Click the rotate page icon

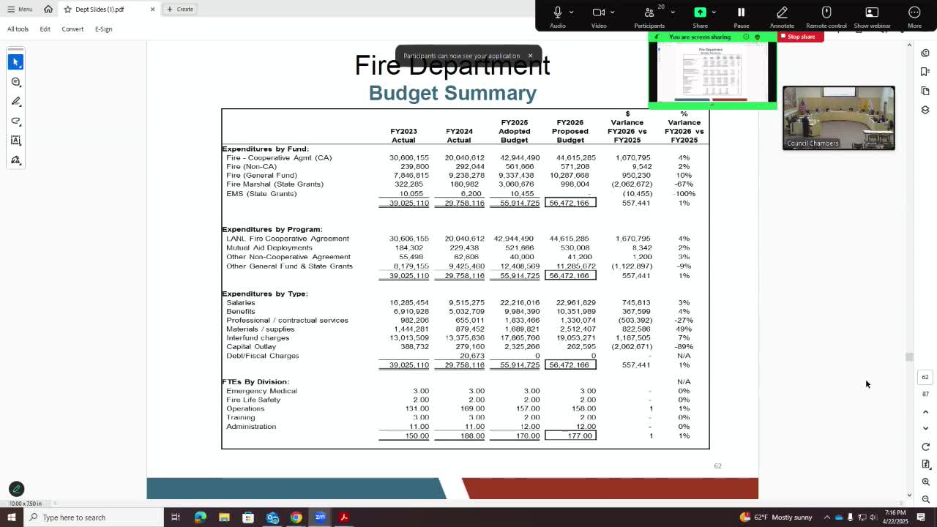(925, 446)
